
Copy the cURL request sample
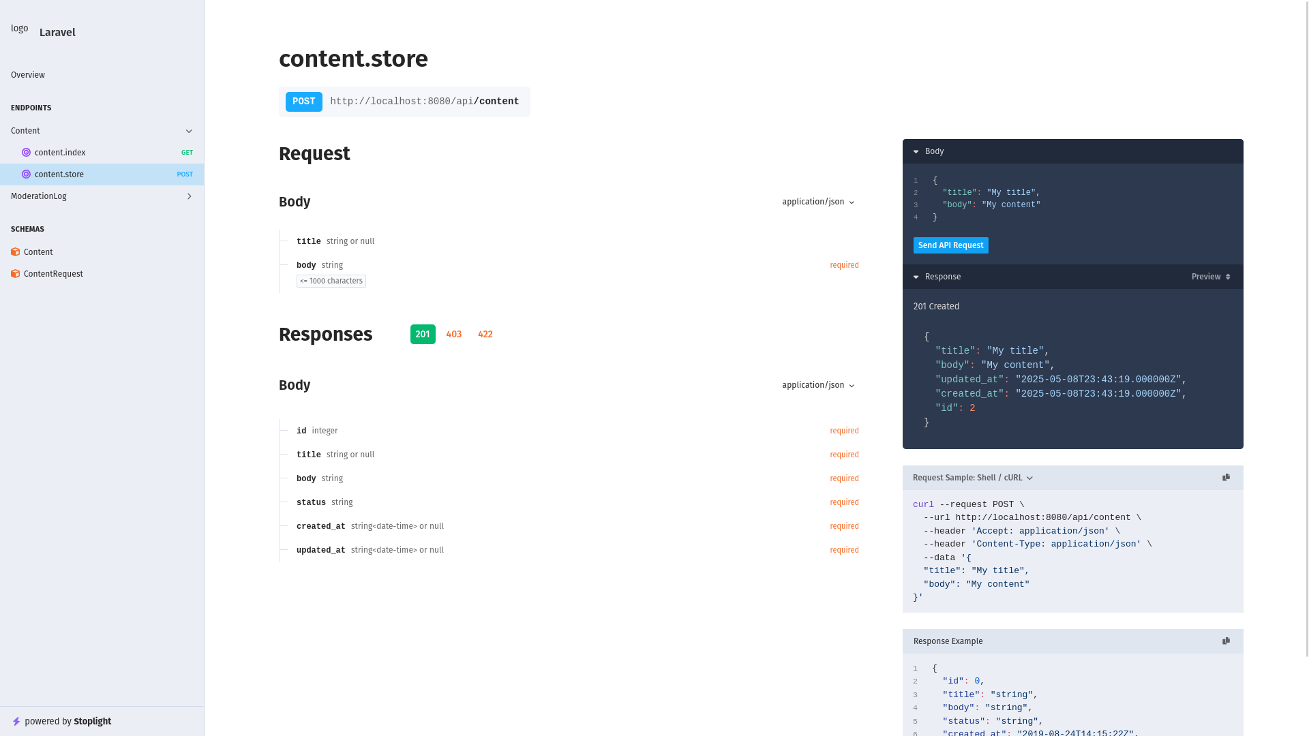tap(1226, 478)
